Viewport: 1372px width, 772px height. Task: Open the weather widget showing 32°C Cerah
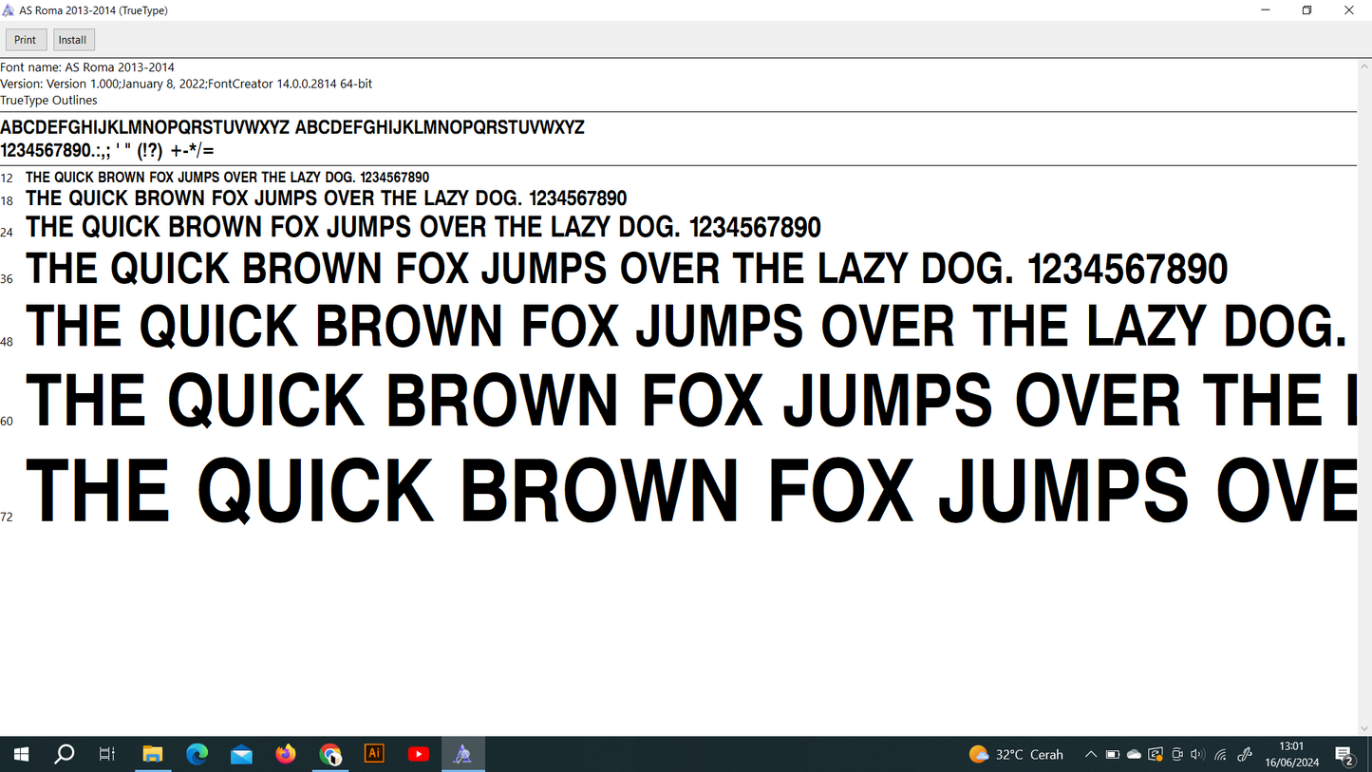pyautogui.click(x=1016, y=754)
